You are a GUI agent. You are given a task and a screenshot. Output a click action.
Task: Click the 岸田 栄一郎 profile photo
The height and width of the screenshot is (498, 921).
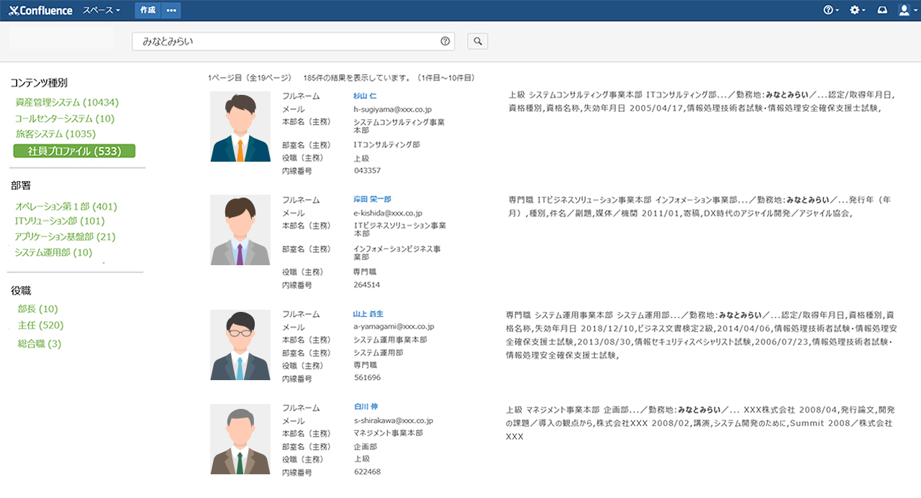click(x=240, y=230)
